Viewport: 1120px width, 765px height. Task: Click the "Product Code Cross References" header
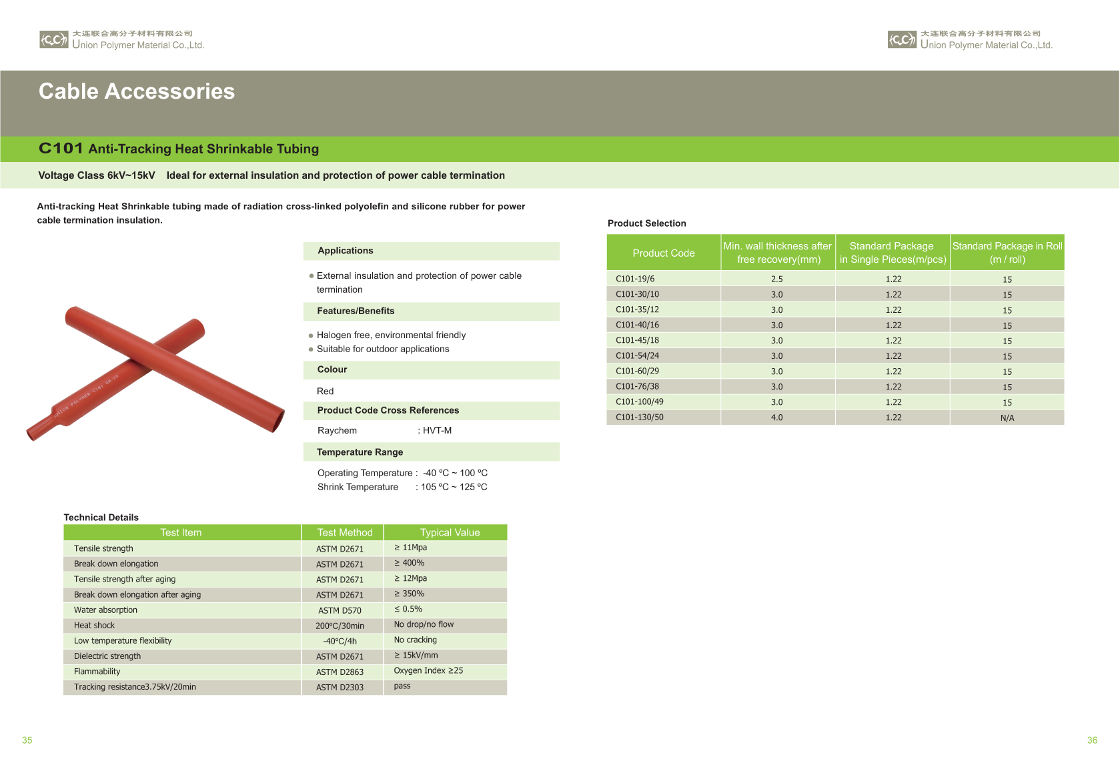point(388,410)
